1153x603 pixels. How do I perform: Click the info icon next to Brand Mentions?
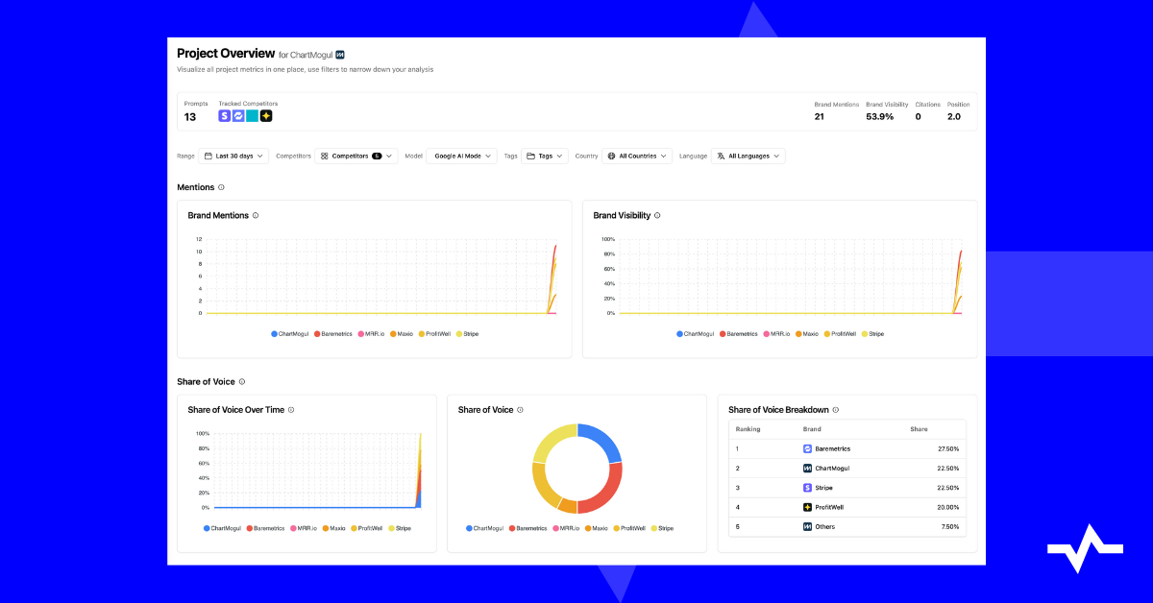[256, 216]
